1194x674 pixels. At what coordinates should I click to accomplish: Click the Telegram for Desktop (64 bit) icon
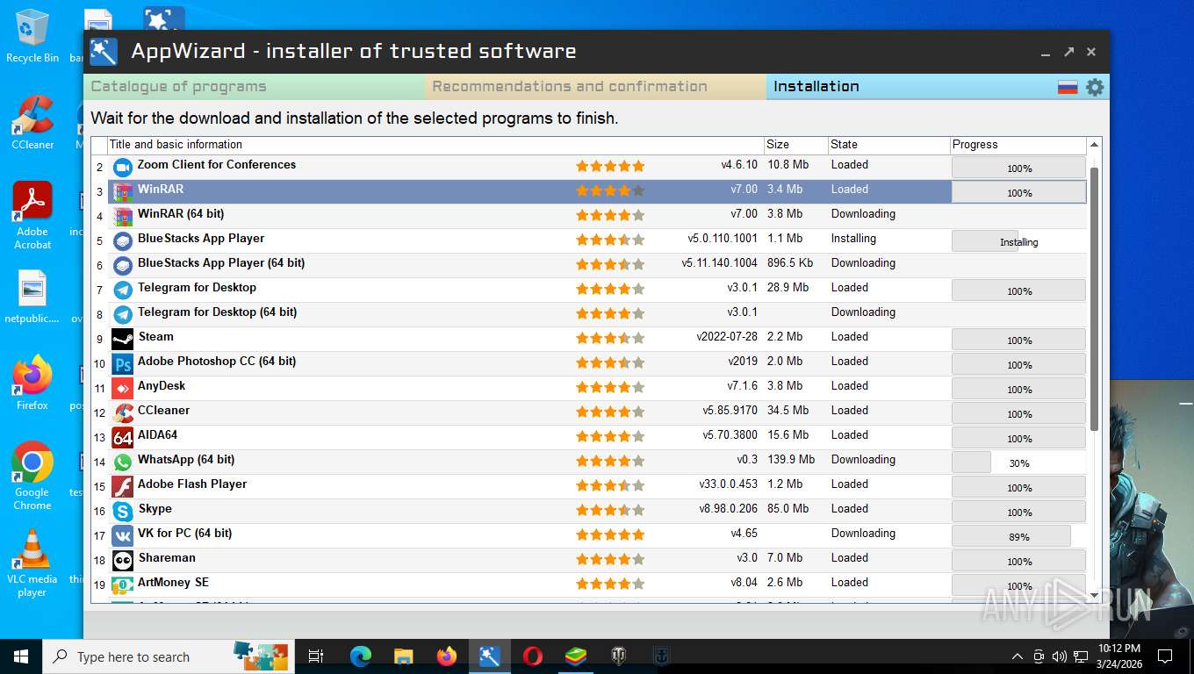(123, 314)
